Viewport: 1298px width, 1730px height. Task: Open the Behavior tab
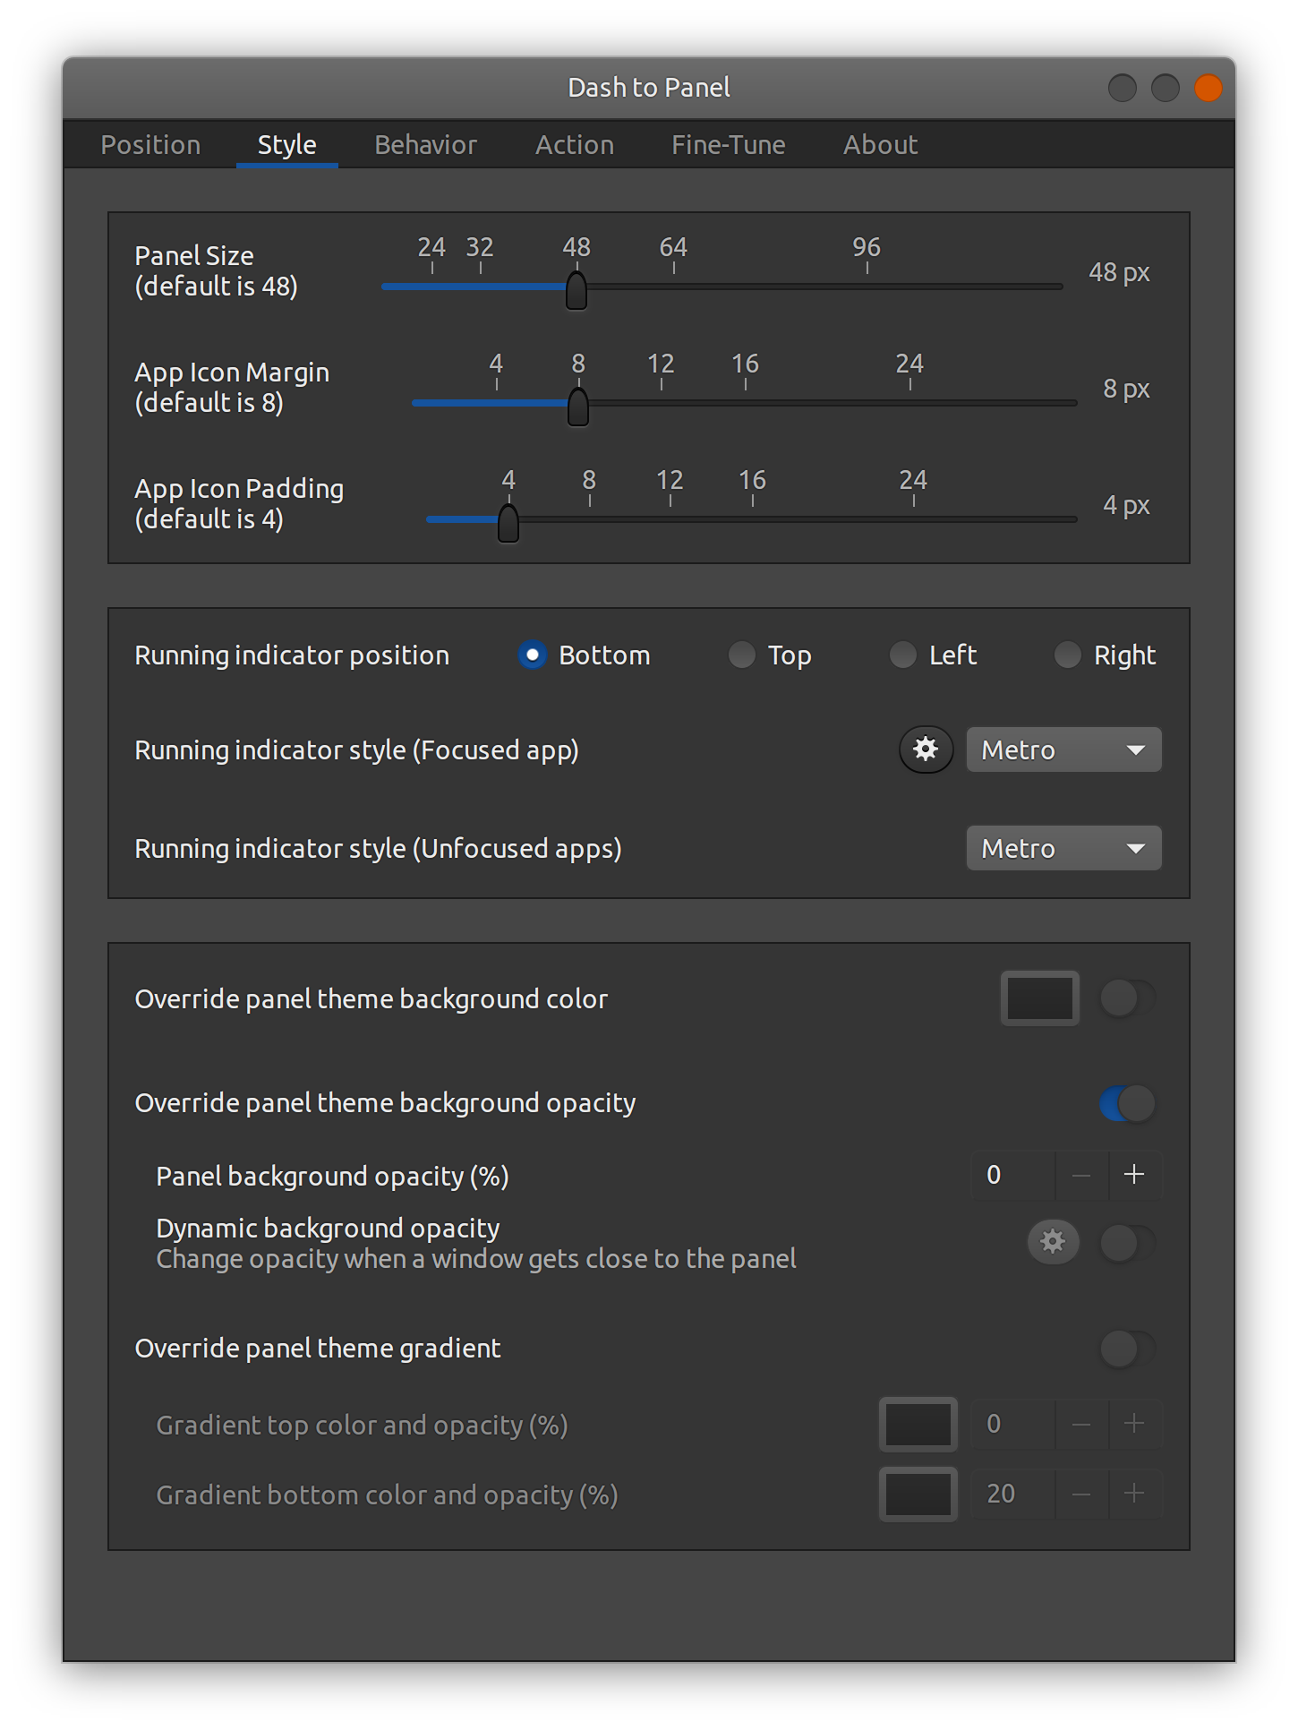426,145
